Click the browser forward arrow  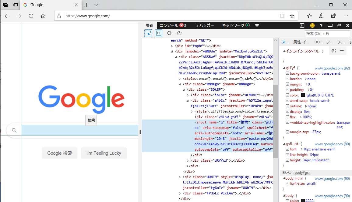(x=19, y=16)
